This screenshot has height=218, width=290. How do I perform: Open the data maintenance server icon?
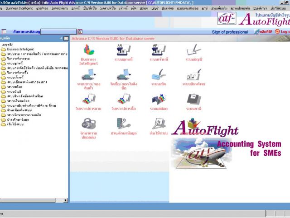123,124
